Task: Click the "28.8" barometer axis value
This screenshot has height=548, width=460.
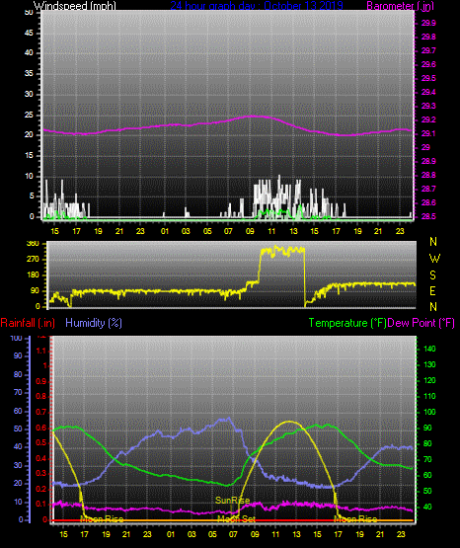Action: point(428,175)
